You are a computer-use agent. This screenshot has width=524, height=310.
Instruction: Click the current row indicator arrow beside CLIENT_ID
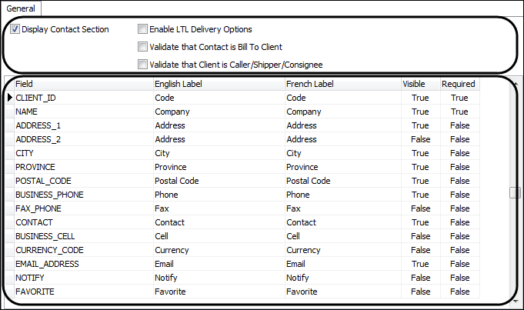click(x=10, y=98)
